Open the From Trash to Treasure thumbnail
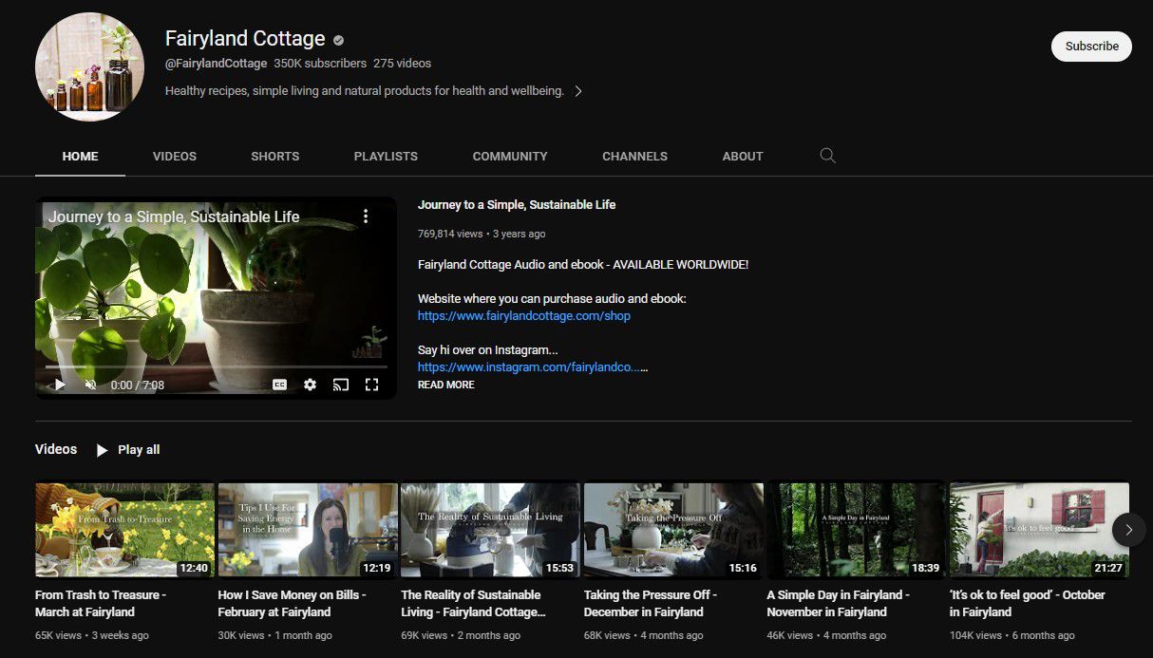The width and height of the screenshot is (1153, 658). point(124,531)
